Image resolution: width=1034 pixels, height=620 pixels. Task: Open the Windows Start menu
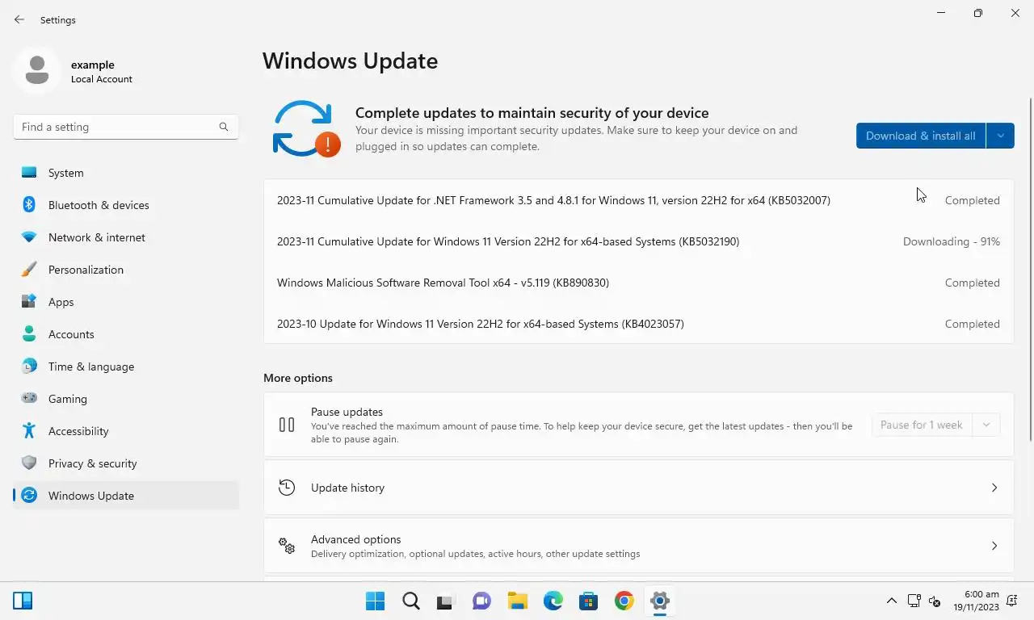375,601
